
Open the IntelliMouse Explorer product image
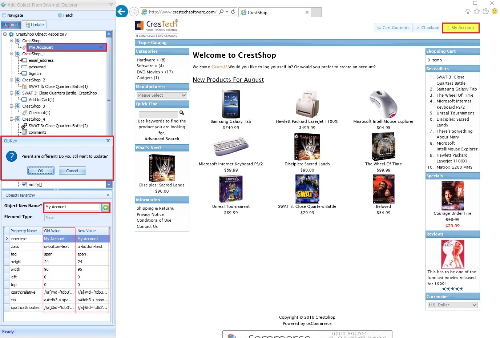tap(383, 104)
